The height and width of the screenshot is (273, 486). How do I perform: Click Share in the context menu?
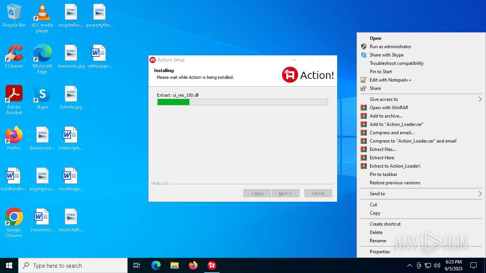pyautogui.click(x=421, y=88)
